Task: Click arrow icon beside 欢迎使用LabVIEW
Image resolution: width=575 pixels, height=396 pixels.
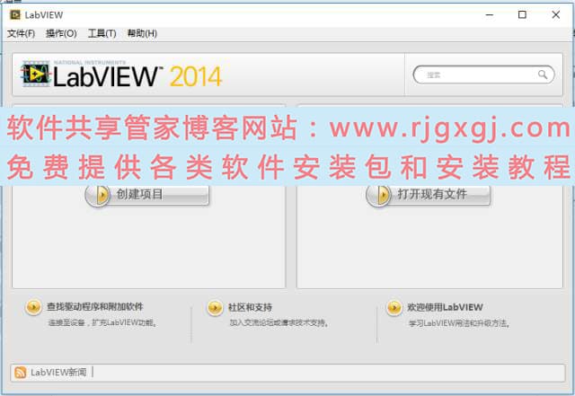Action: 394,307
